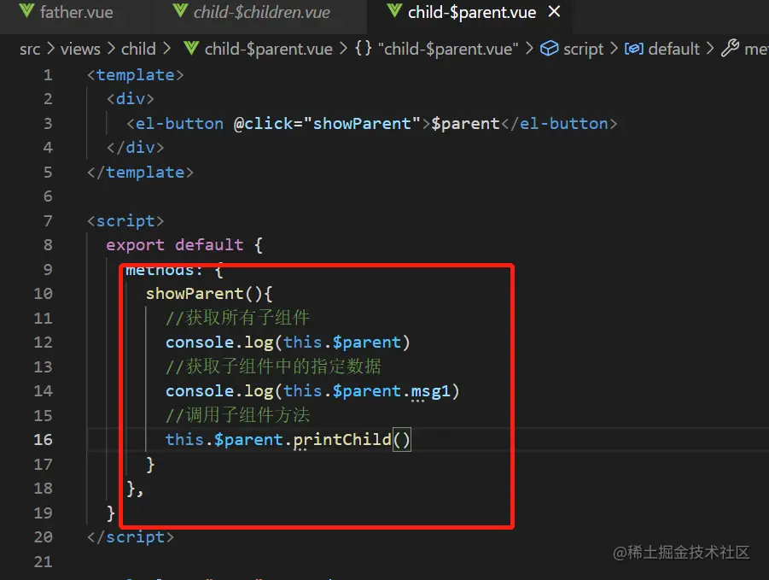Click the comment //获取所有子组件
This screenshot has height=580, width=769.
pos(237,318)
